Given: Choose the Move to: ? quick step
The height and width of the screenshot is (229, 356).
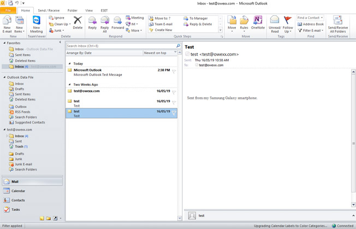Looking at the screenshot, I should coord(160,19).
